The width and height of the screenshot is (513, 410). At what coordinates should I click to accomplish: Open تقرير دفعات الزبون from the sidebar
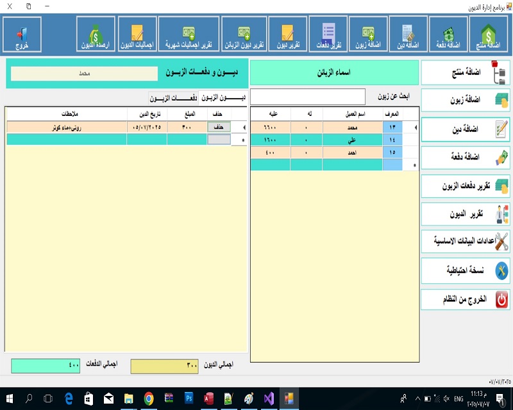[465, 186]
